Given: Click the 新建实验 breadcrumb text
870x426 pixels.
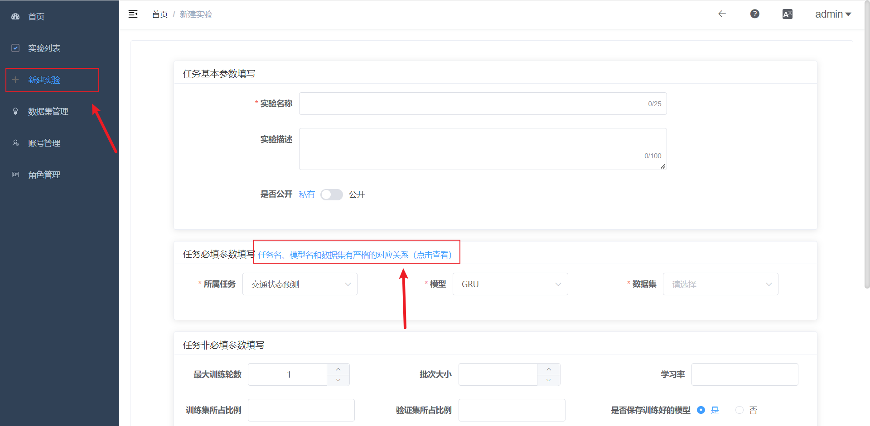Looking at the screenshot, I should point(196,14).
